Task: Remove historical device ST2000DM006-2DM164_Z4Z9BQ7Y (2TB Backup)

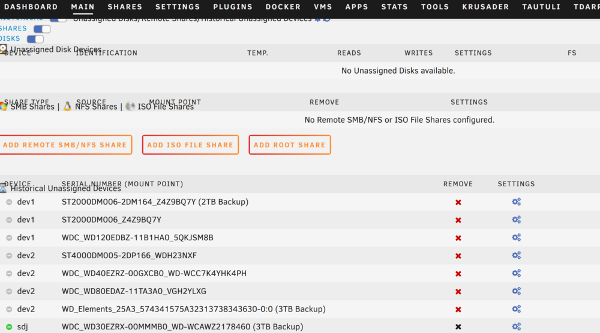Action: pos(458,202)
